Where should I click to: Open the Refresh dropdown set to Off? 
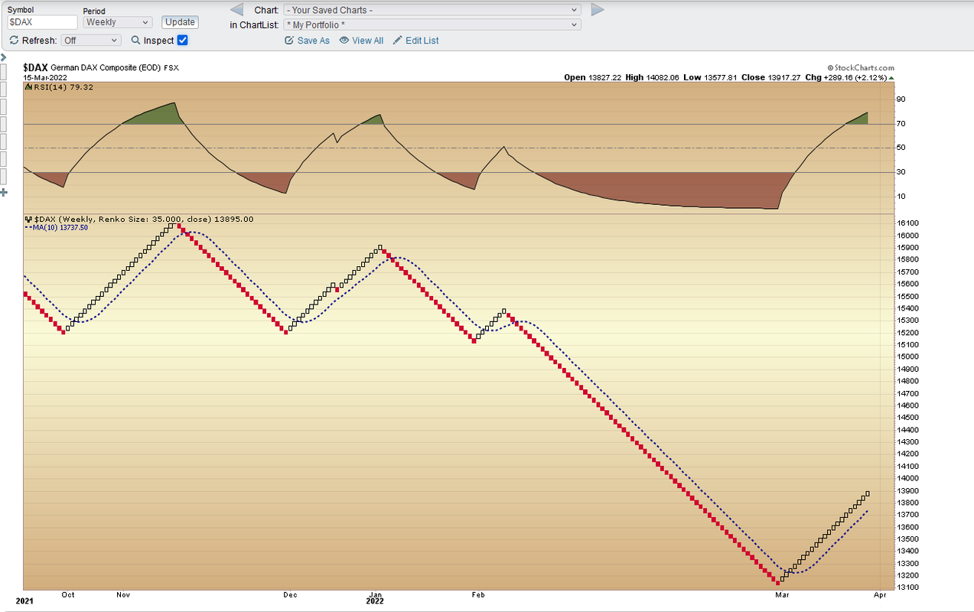coord(92,41)
